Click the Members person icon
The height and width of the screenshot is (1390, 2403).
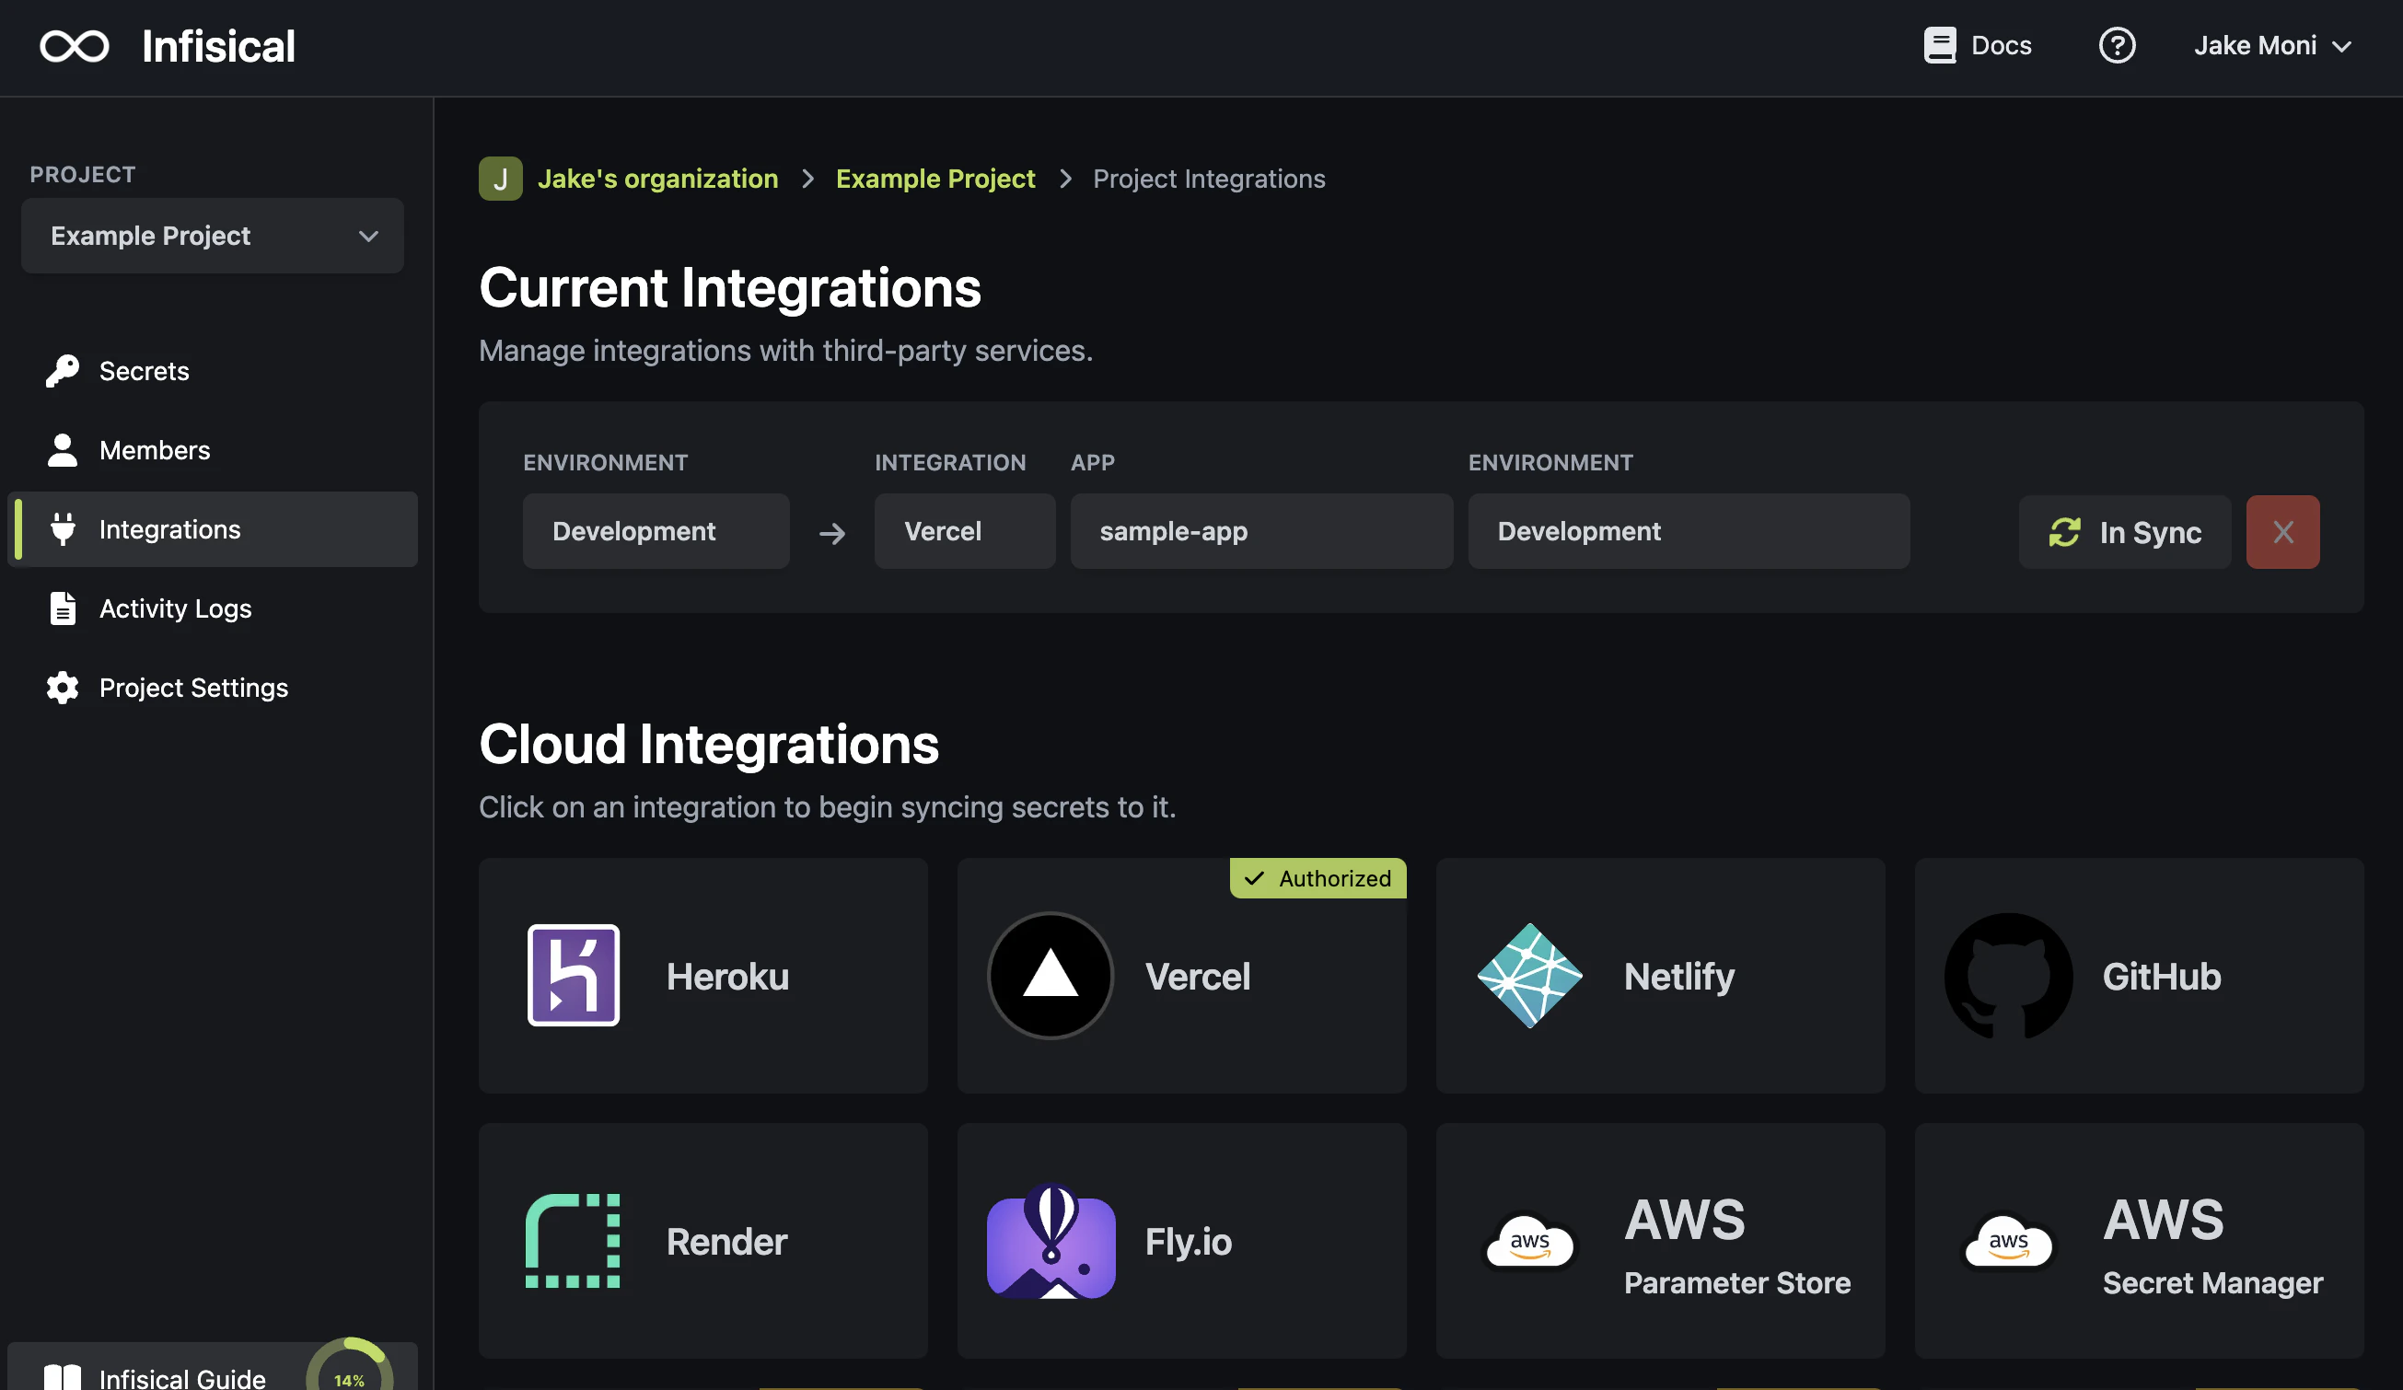[63, 450]
